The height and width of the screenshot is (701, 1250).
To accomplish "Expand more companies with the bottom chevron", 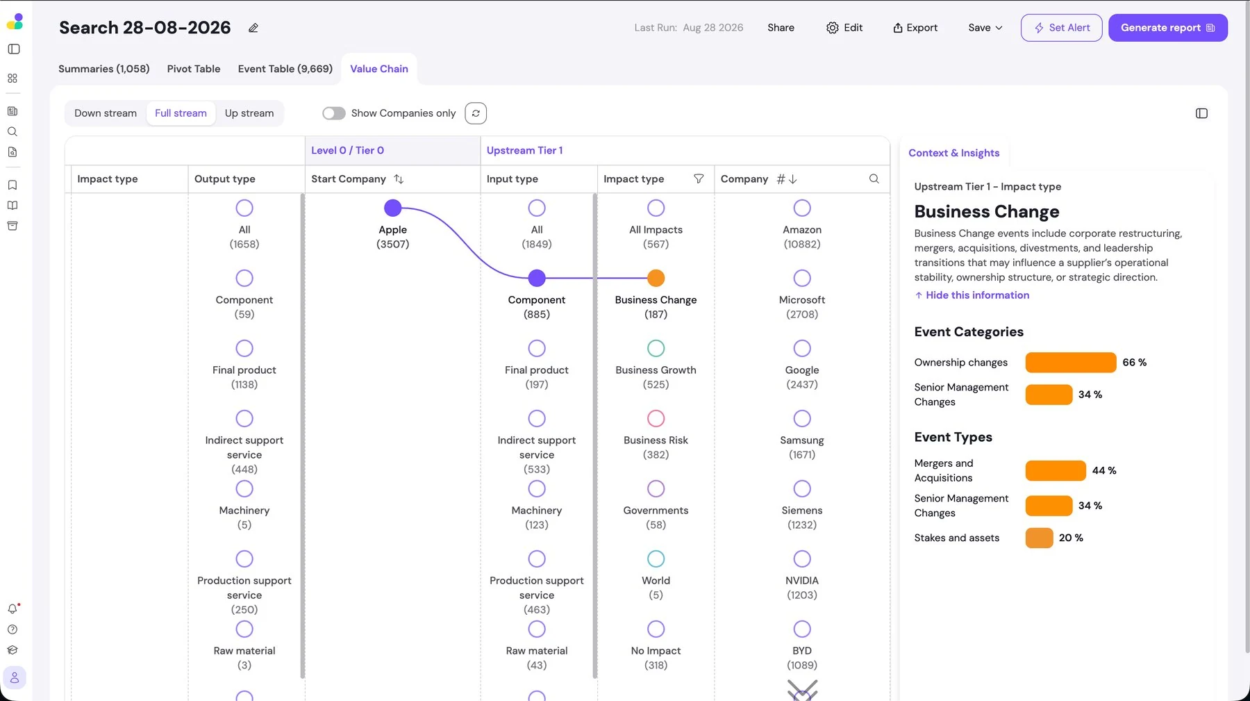I will click(x=802, y=689).
